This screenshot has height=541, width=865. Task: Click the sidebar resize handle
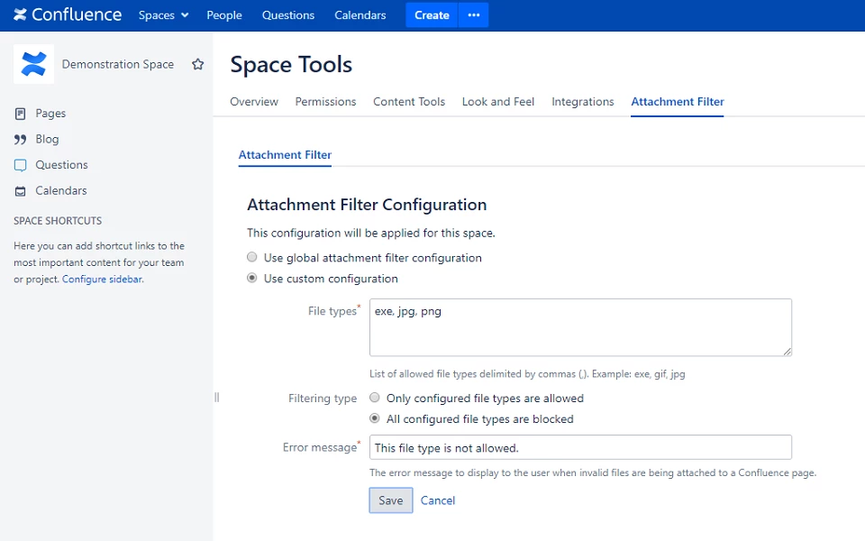pyautogui.click(x=216, y=398)
